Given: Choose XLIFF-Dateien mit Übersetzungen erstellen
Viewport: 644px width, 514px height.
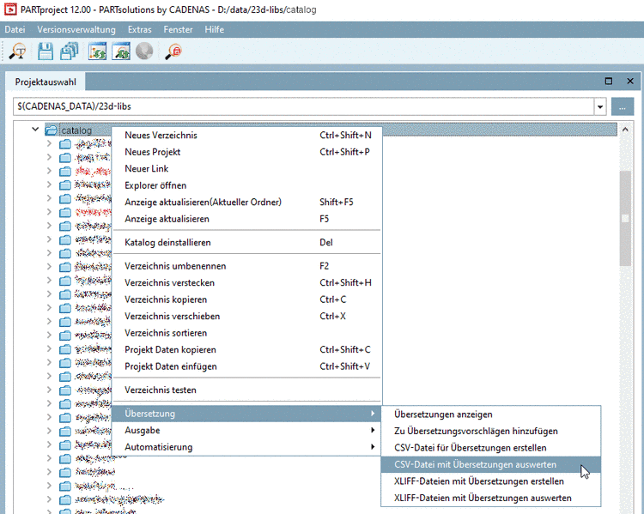Looking at the screenshot, I should 491,481.
